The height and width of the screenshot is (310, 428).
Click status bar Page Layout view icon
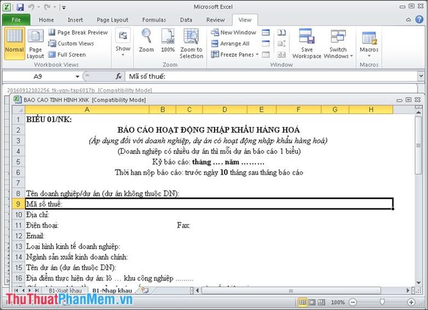(x=312, y=302)
